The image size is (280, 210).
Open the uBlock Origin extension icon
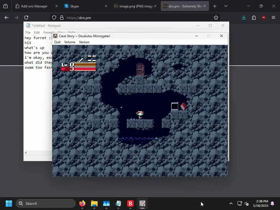(264, 17)
